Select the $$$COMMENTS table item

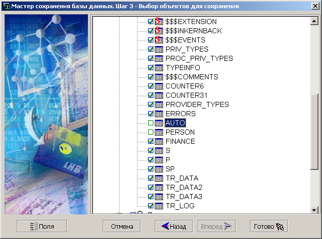click(x=185, y=77)
